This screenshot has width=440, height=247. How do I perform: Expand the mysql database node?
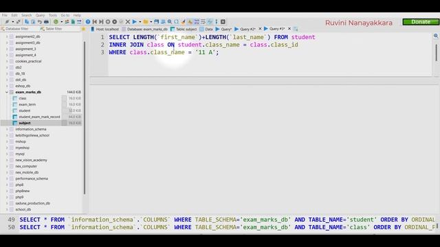click(x=7, y=154)
